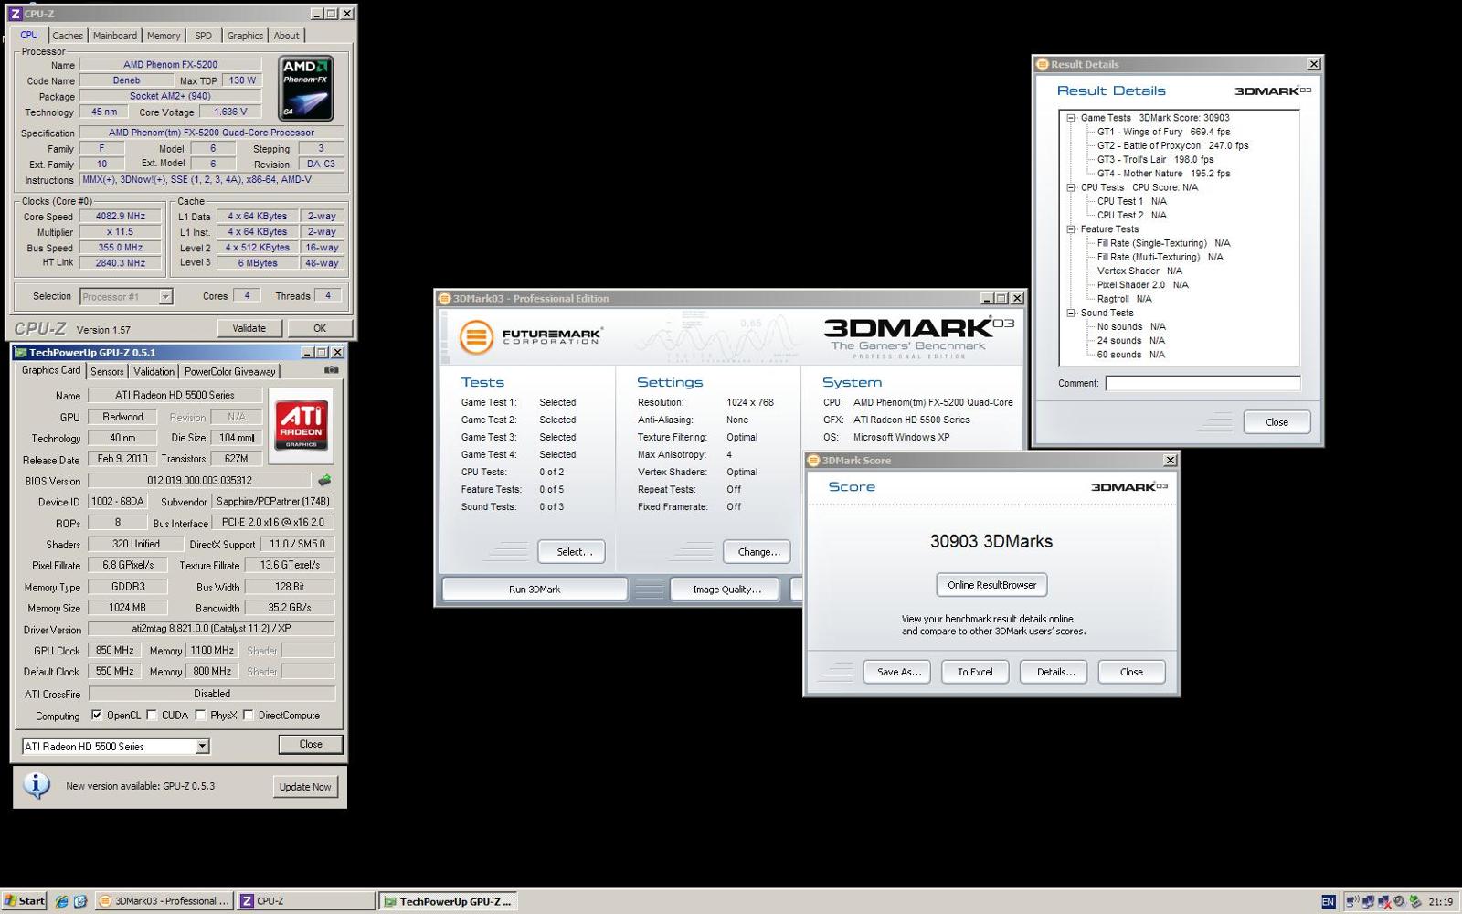Image resolution: width=1462 pixels, height=914 pixels.
Task: Switch to the Graphics tab in CPU-Z
Action: coord(245,36)
